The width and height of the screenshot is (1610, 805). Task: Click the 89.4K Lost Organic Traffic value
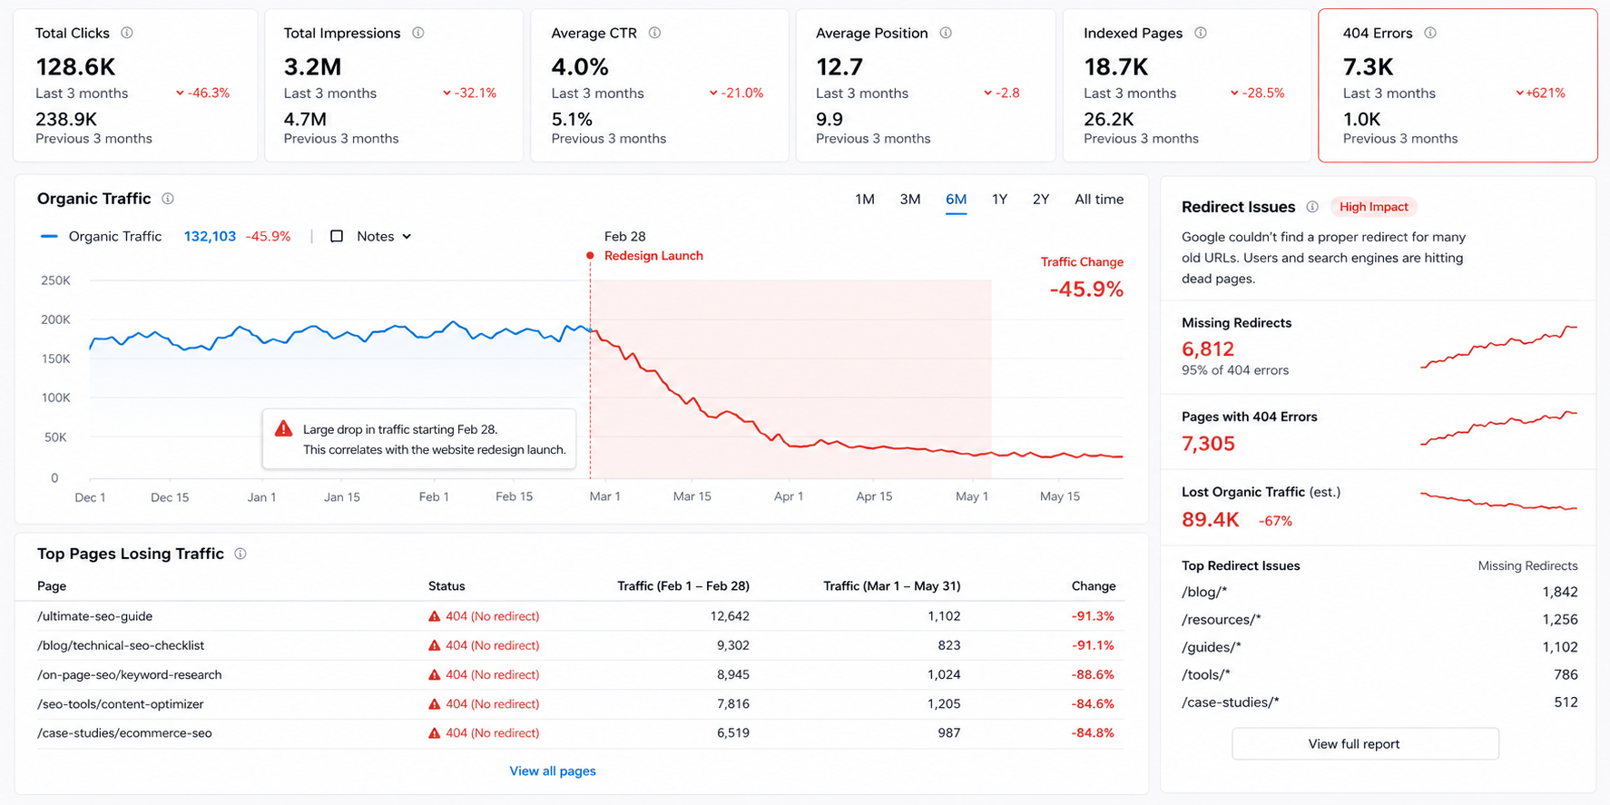pos(1211,520)
